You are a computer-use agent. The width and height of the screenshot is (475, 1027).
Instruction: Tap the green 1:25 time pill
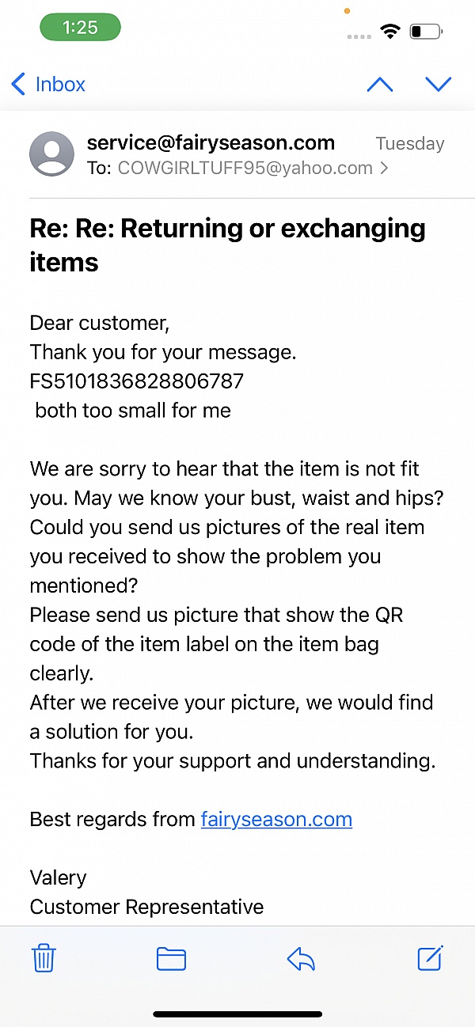[80, 28]
